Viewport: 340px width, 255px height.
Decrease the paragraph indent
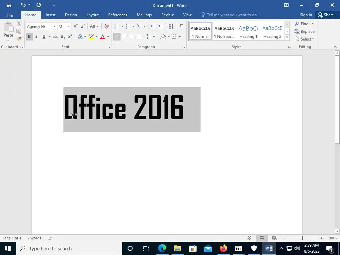(x=153, y=26)
